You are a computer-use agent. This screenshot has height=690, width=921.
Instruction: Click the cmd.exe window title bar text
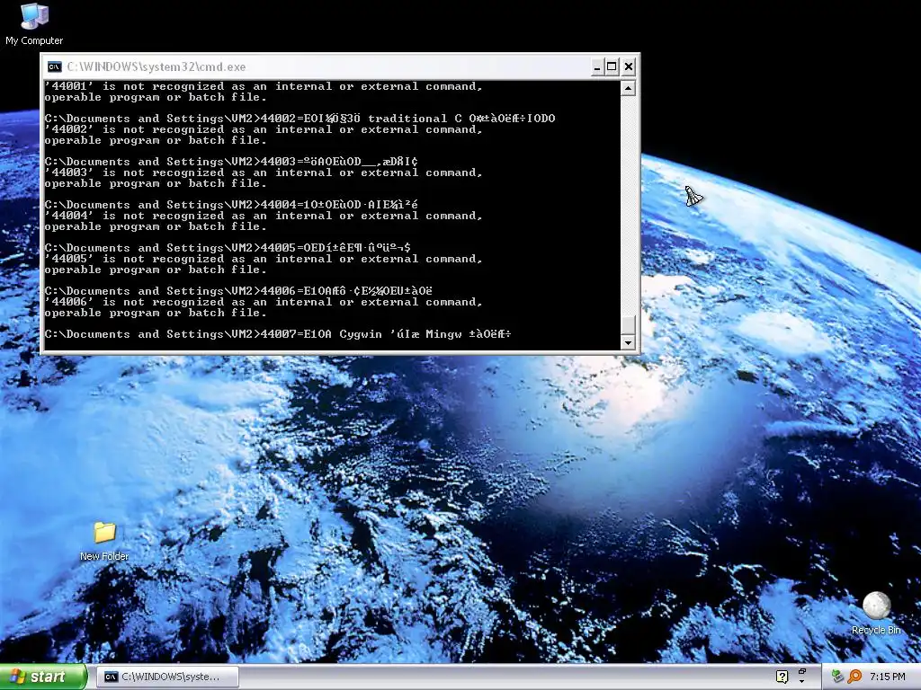click(x=156, y=66)
